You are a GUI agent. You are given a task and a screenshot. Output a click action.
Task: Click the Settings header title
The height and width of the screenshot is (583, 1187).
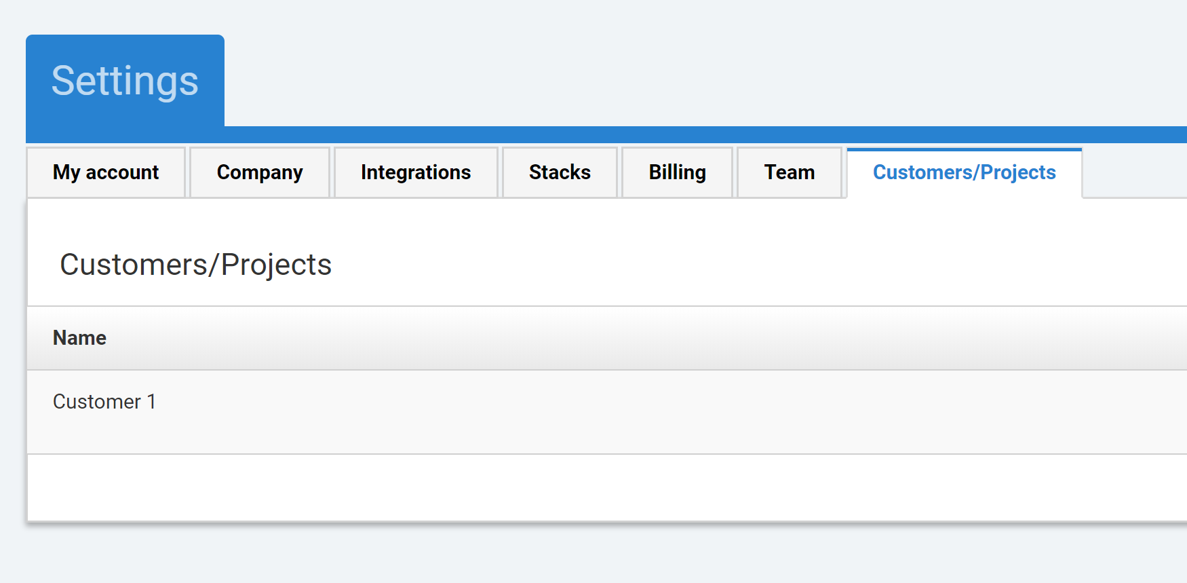coord(125,81)
